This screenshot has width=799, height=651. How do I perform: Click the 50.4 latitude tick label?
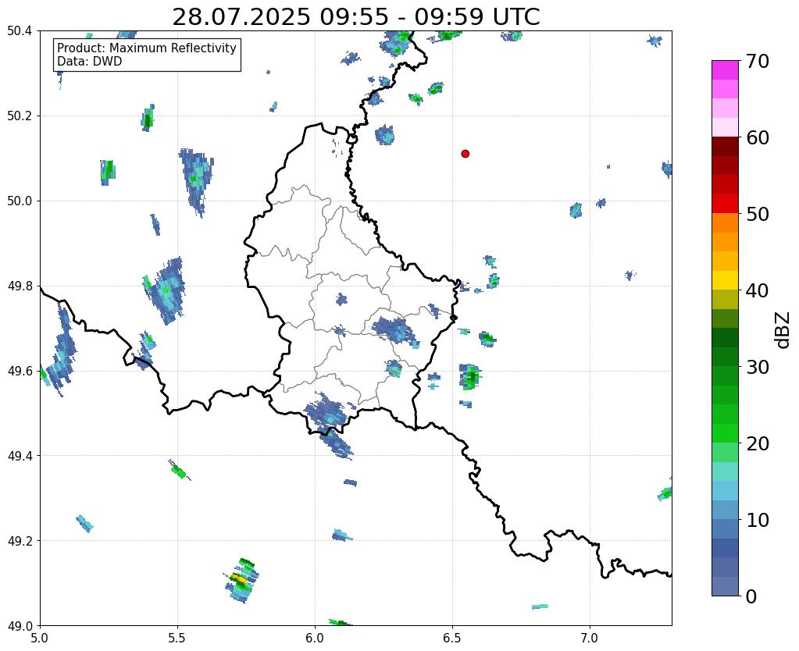pyautogui.click(x=20, y=31)
